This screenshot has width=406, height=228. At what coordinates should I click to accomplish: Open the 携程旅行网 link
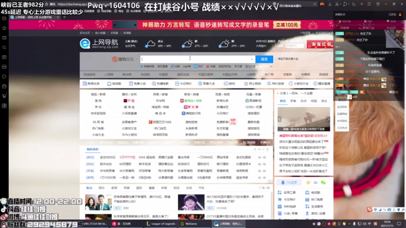(x=191, y=113)
